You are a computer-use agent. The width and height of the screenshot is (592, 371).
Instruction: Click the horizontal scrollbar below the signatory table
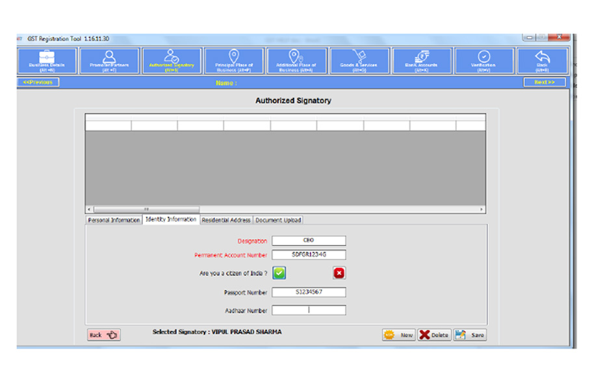tap(285, 209)
